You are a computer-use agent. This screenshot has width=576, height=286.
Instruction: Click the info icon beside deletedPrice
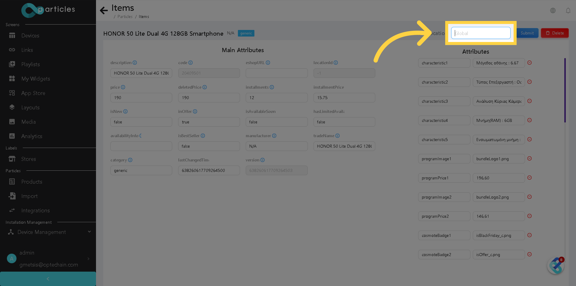[x=205, y=87]
